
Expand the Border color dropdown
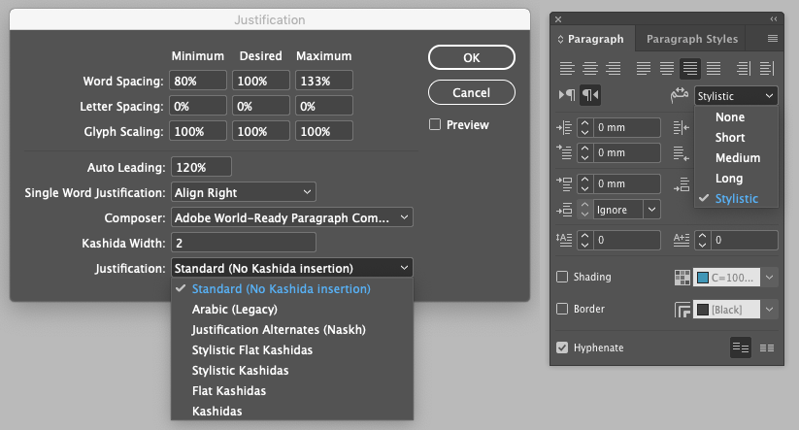click(x=769, y=310)
